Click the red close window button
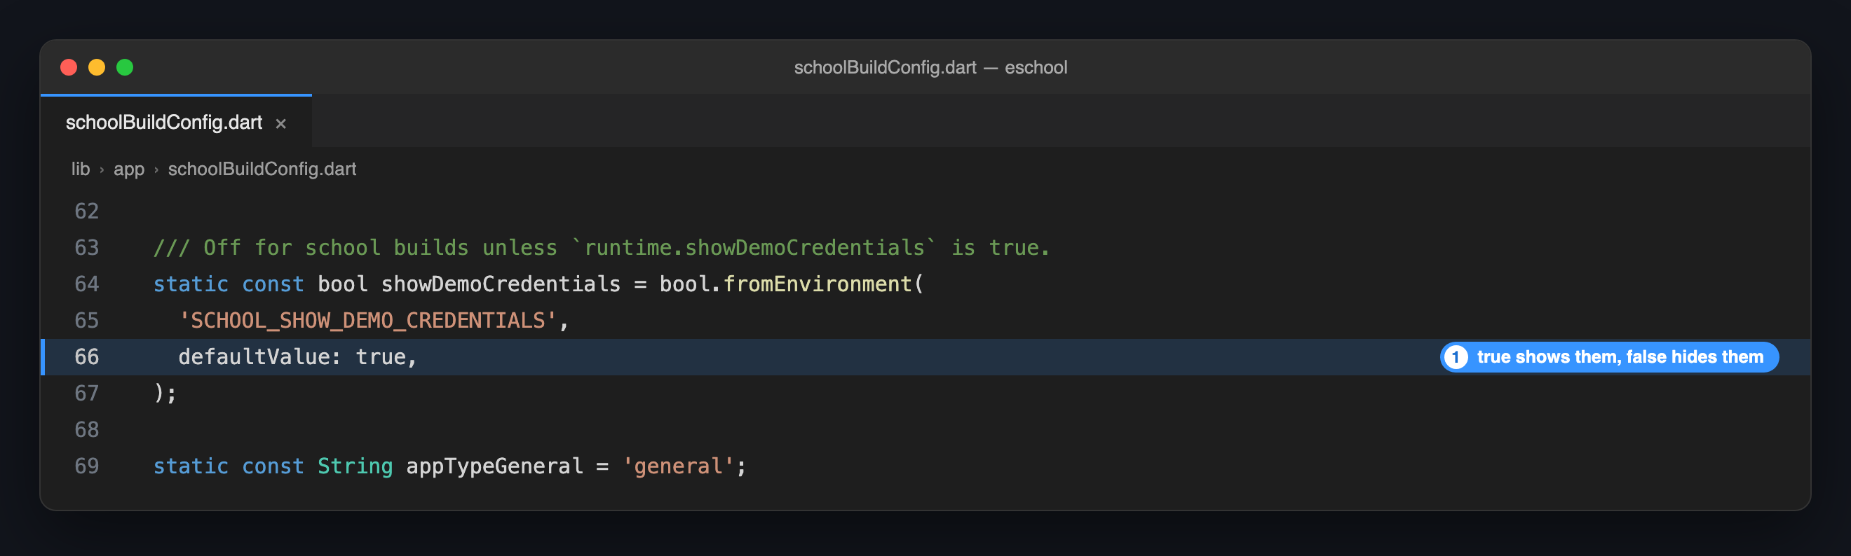 pos(69,67)
